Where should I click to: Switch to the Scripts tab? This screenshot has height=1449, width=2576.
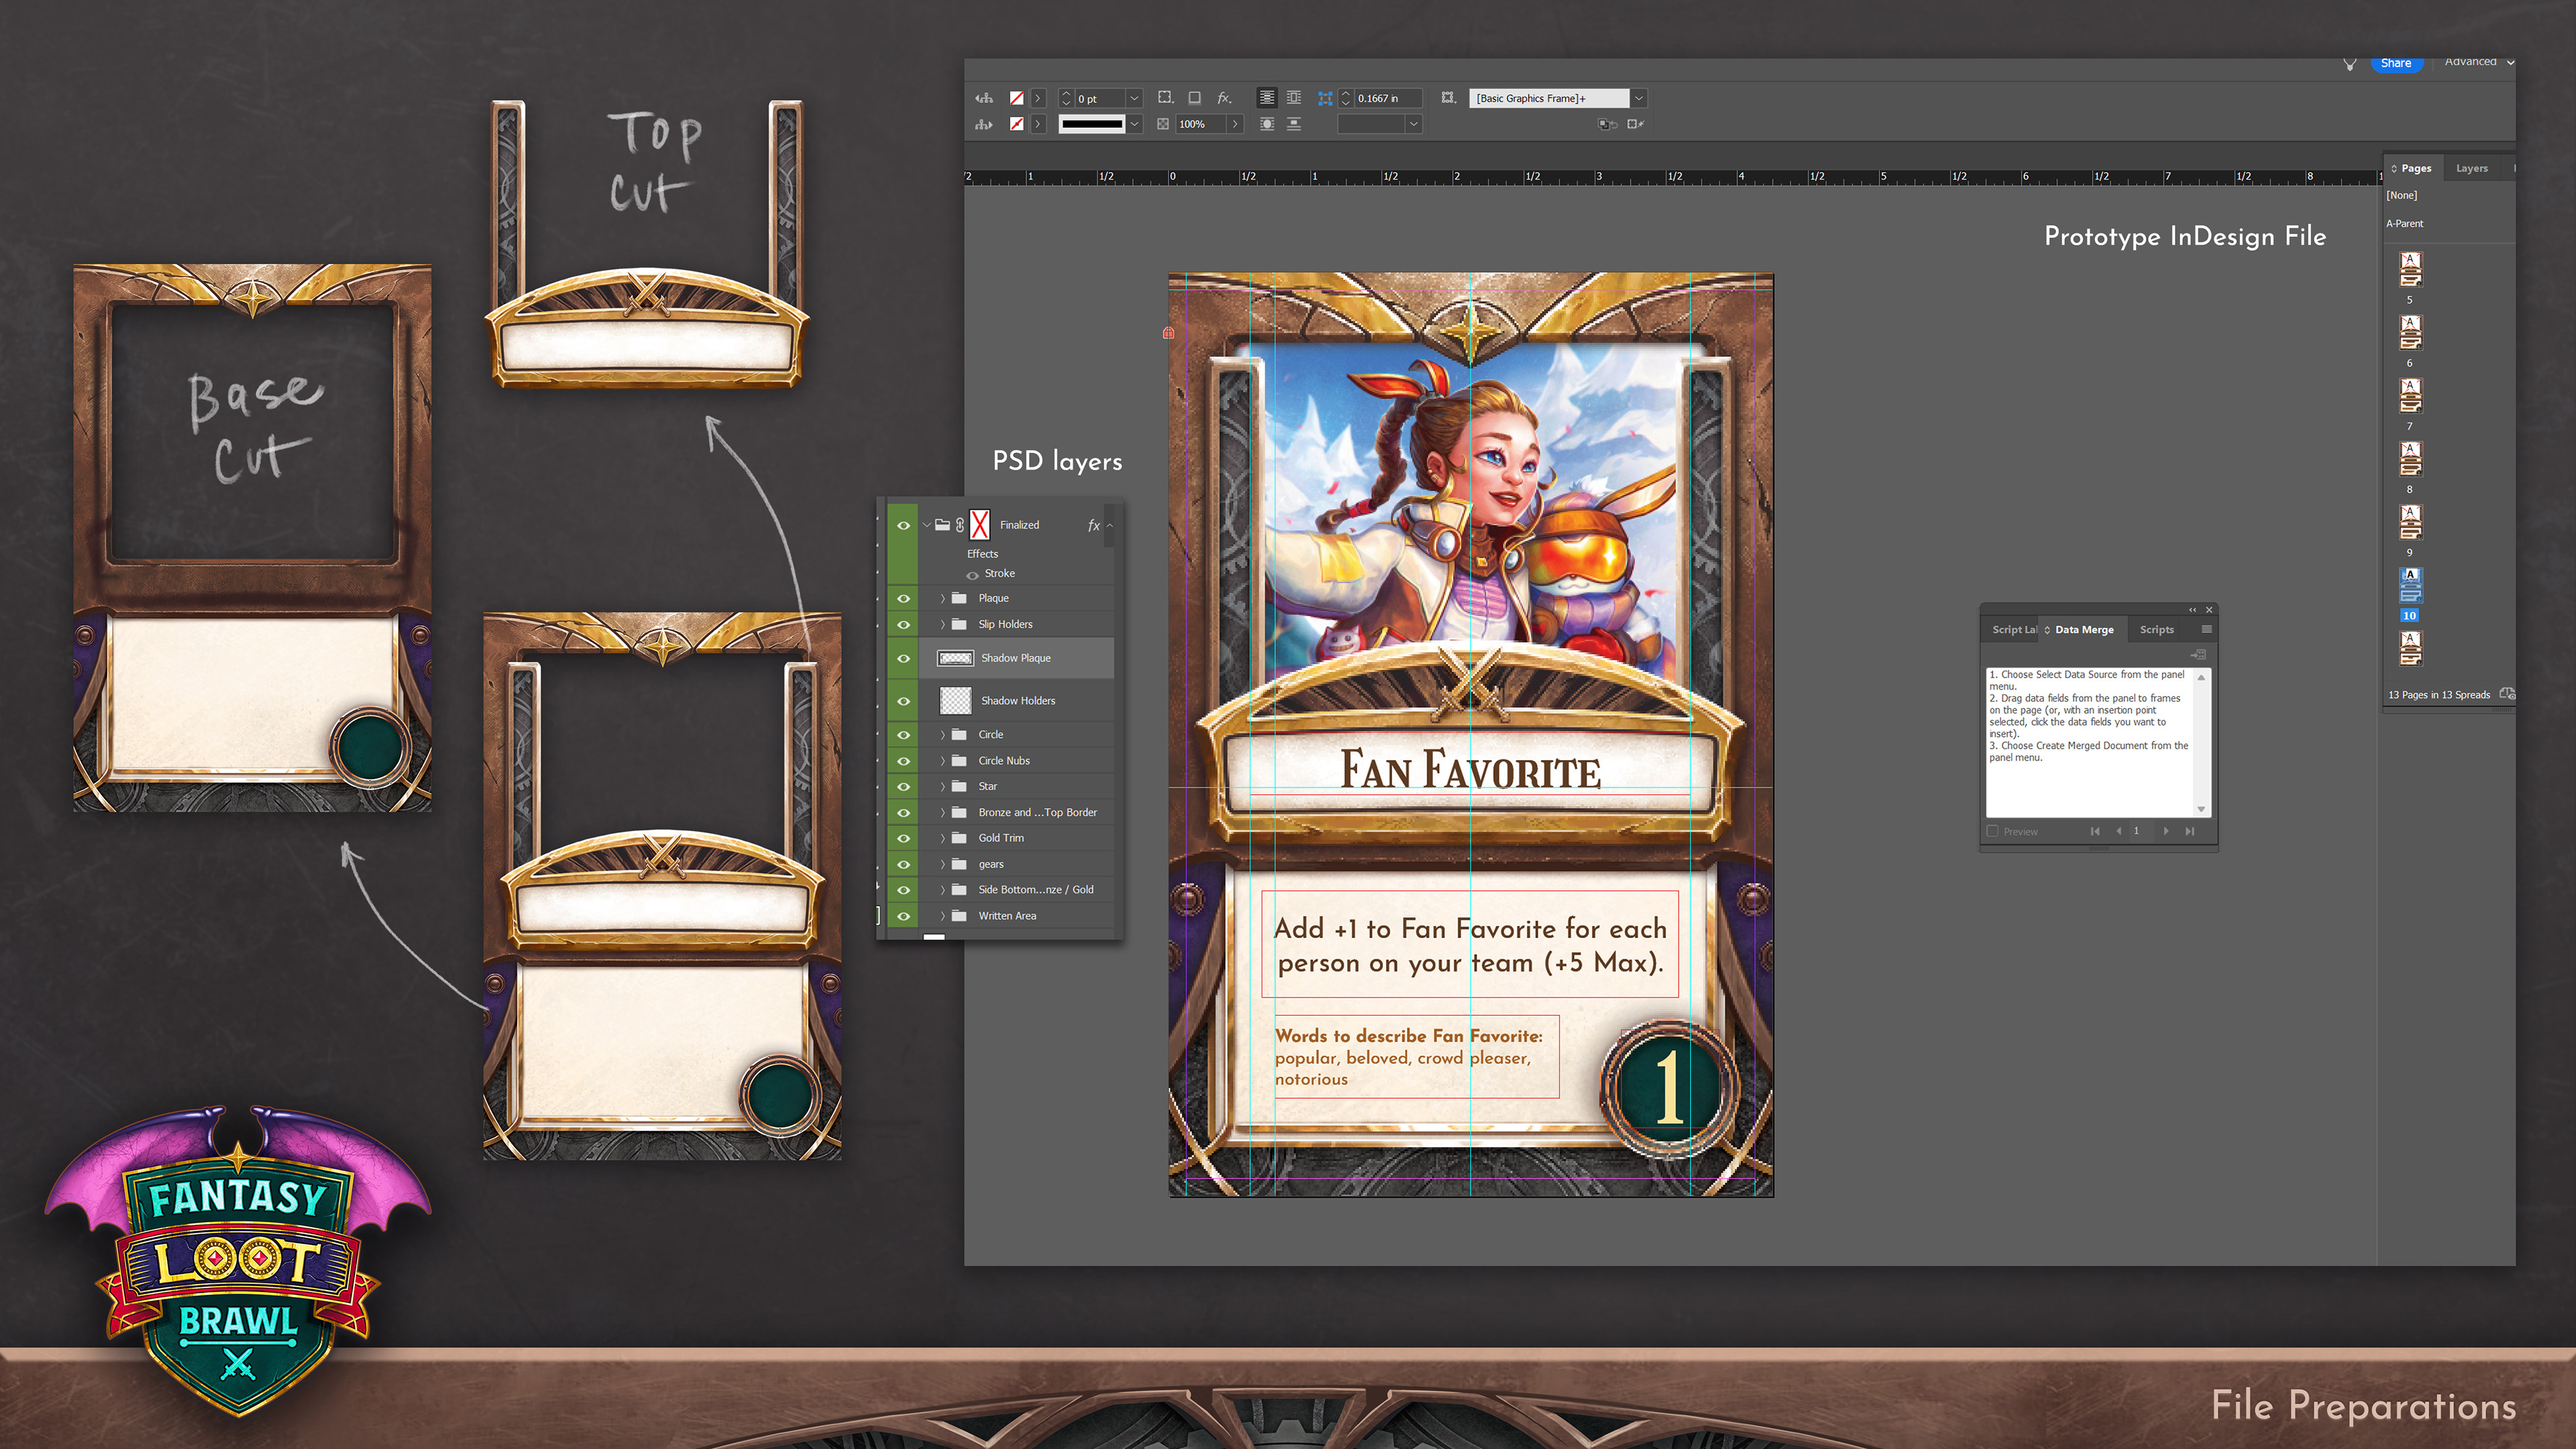pyautogui.click(x=2156, y=629)
